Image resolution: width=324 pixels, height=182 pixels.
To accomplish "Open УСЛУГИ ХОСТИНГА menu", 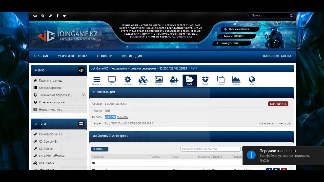I will coord(73,56).
